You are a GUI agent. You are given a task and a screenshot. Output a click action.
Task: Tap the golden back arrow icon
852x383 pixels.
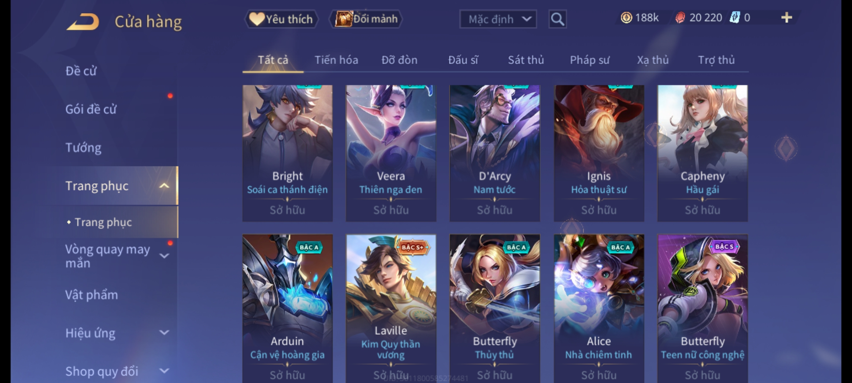pyautogui.click(x=83, y=22)
